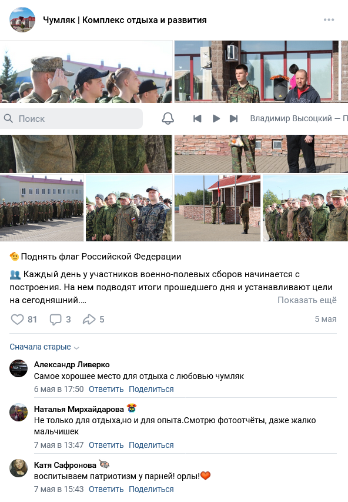This screenshot has height=502, width=348.
Task: Open the three-dot post options menu
Action: [x=329, y=20]
